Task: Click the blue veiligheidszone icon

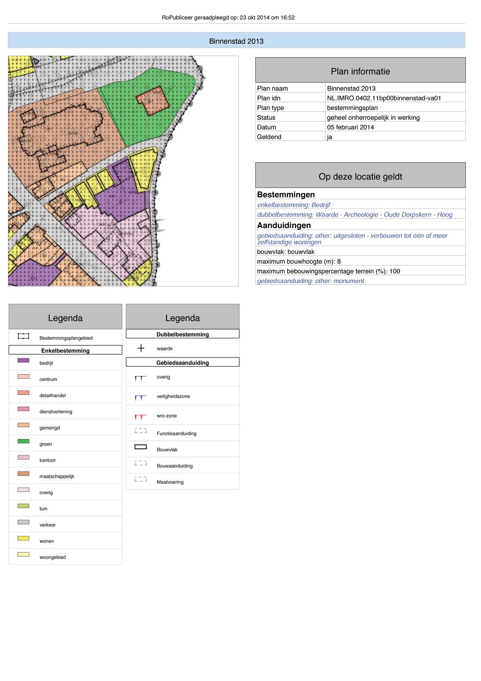Action: click(140, 397)
